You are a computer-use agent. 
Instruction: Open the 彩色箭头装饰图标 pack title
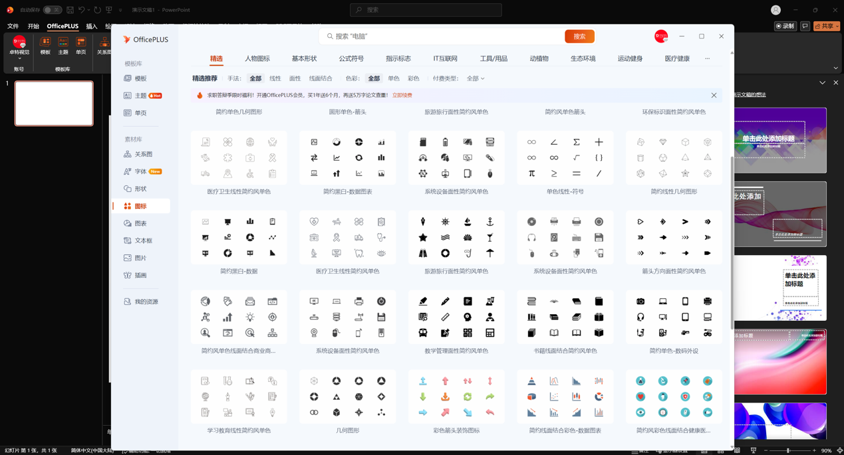456,430
